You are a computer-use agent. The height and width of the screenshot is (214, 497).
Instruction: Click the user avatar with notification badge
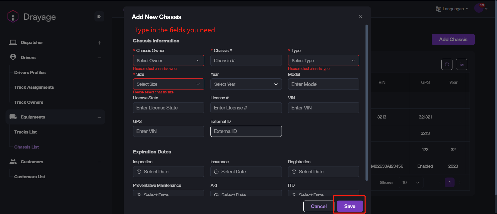click(479, 8)
